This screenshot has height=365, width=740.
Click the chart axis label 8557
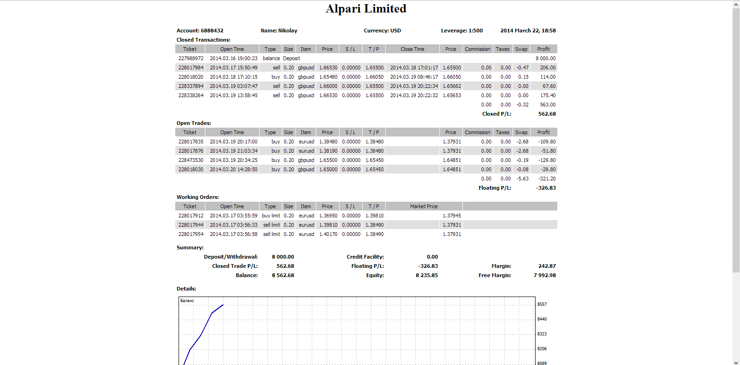(542, 304)
